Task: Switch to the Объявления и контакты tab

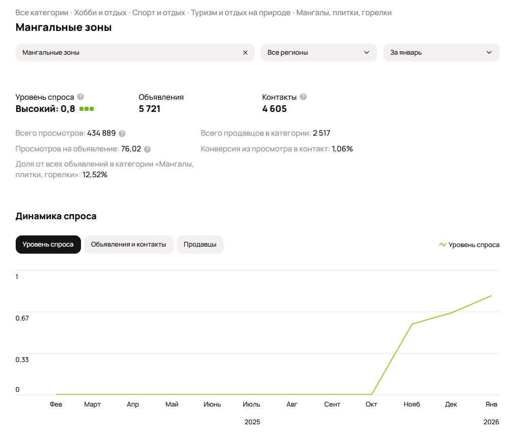Action: tap(129, 245)
